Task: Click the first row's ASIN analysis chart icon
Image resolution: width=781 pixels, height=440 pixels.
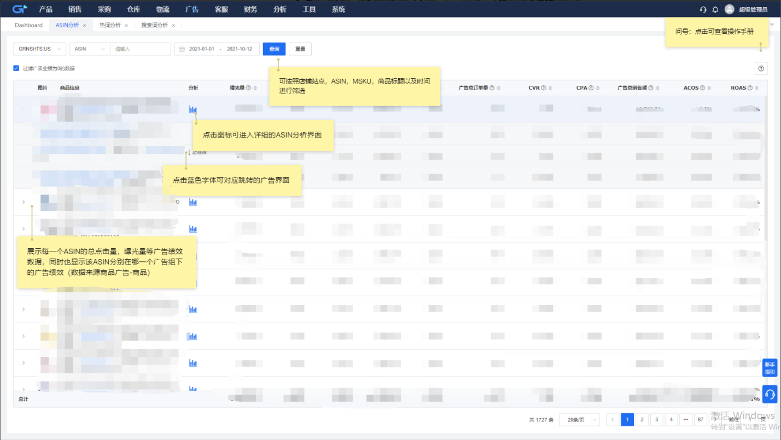Action: click(x=193, y=109)
